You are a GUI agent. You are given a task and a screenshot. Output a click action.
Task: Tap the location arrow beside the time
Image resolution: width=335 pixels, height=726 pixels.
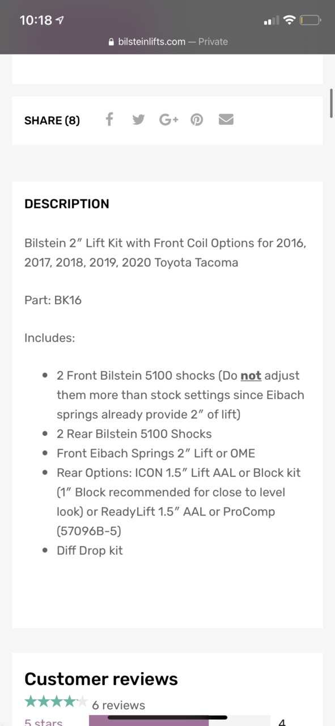(60, 20)
